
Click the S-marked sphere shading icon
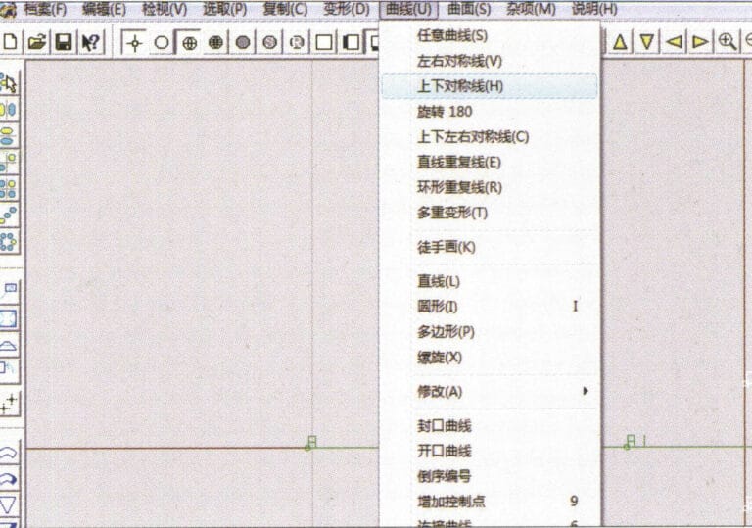pyautogui.click(x=269, y=43)
